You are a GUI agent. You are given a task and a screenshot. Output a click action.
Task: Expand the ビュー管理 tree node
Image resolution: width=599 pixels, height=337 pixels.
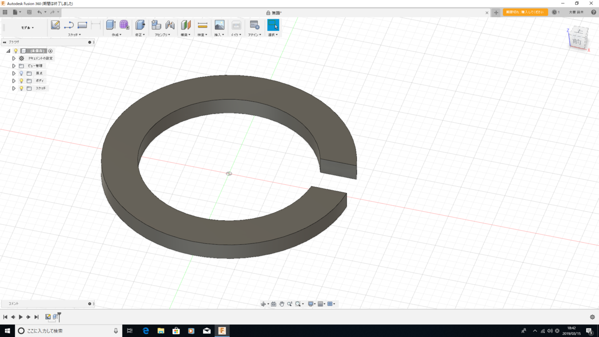(x=14, y=66)
